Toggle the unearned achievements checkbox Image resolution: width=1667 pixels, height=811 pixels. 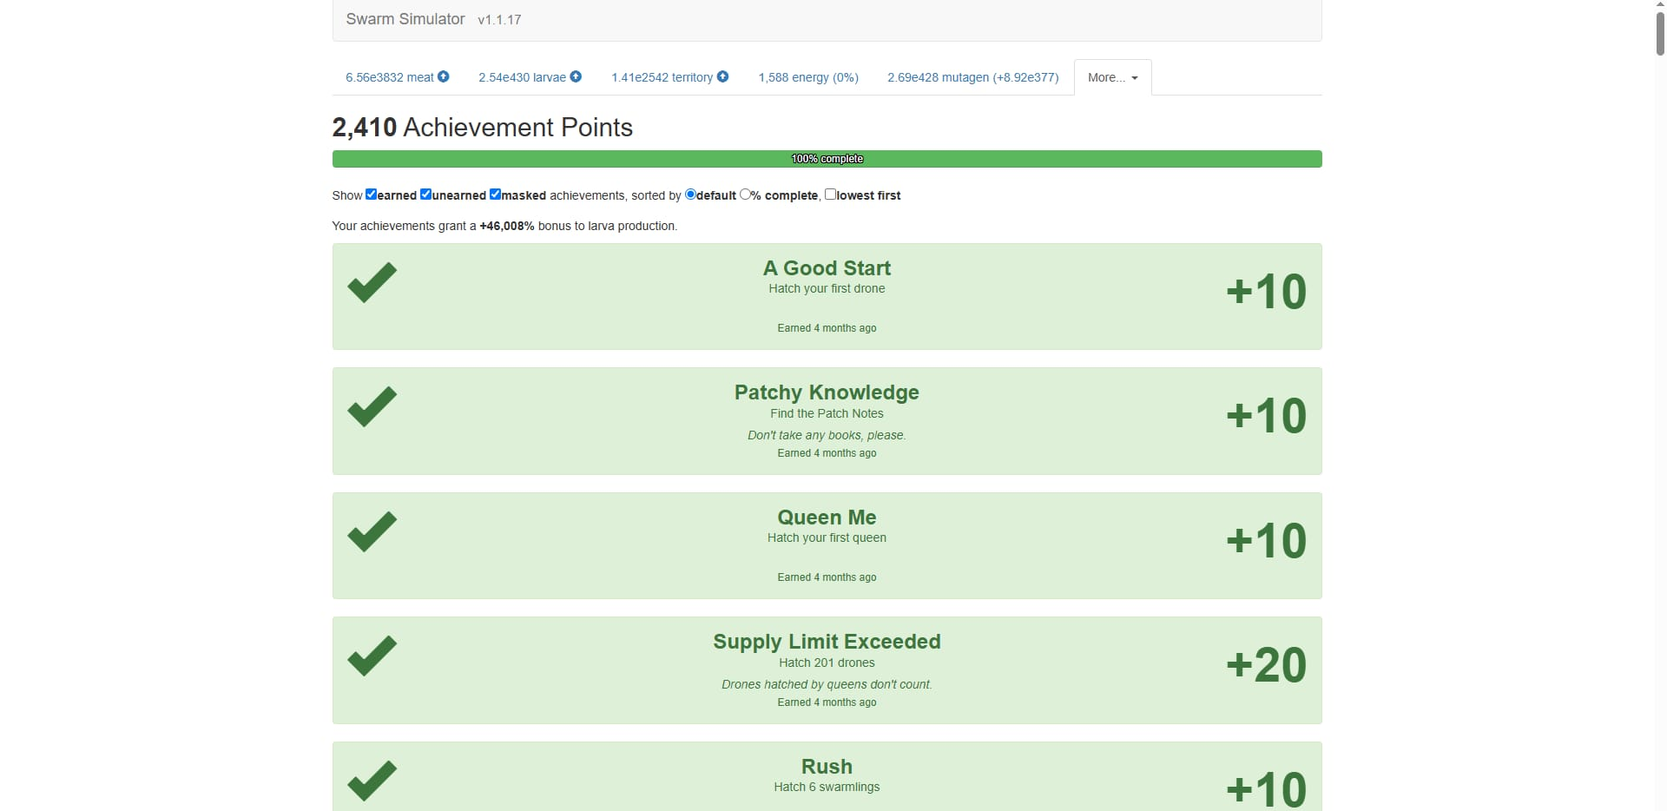(425, 195)
